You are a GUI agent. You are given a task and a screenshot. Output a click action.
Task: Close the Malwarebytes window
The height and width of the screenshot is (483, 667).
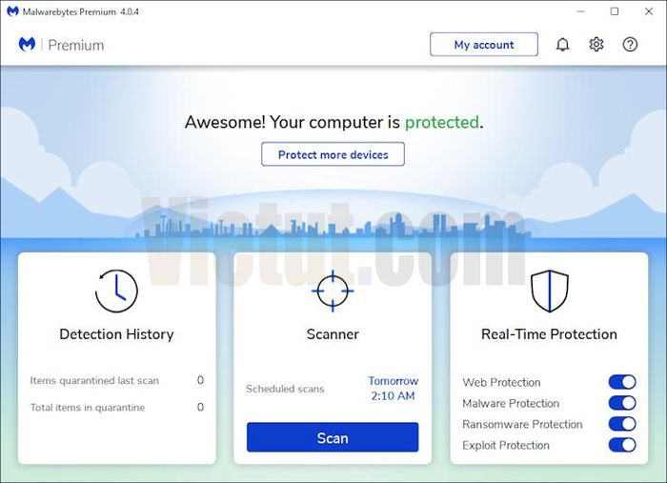click(649, 11)
